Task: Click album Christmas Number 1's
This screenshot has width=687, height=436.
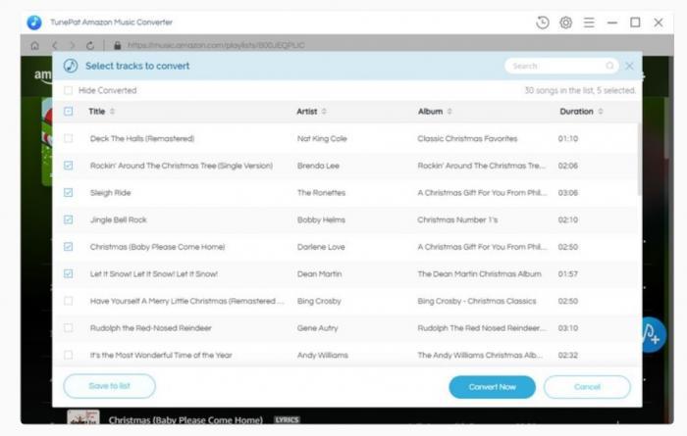Action: tap(457, 220)
